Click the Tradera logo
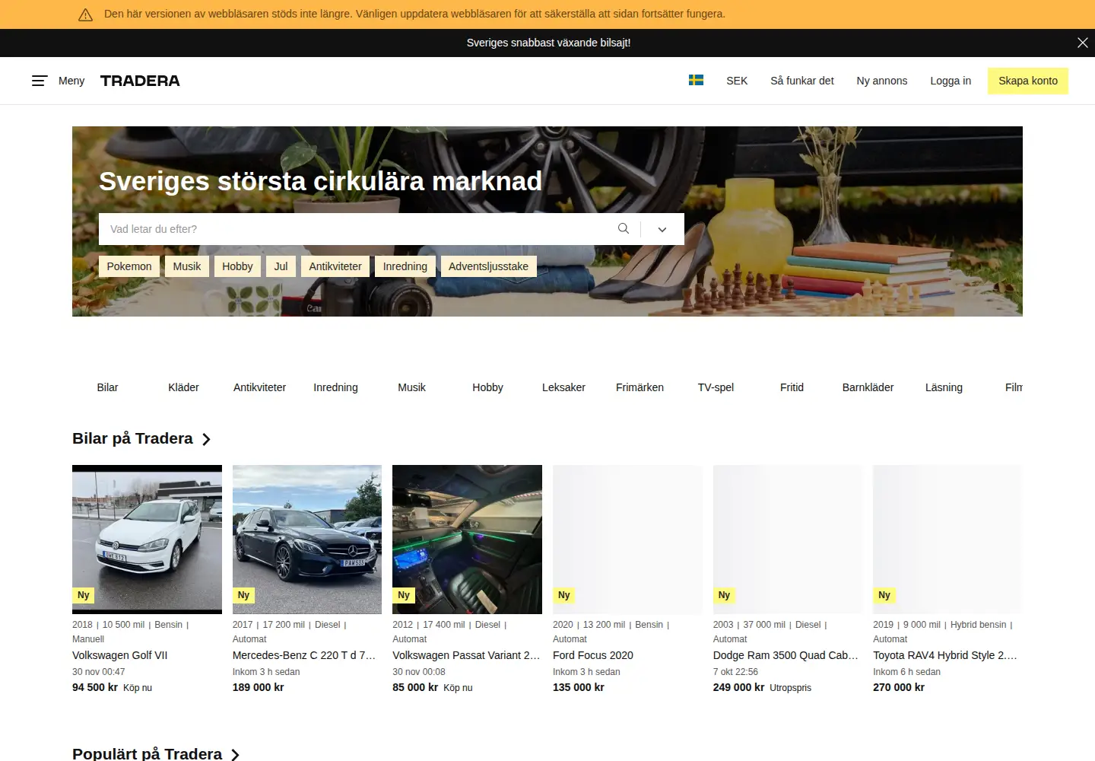The width and height of the screenshot is (1095, 761). pos(140,81)
